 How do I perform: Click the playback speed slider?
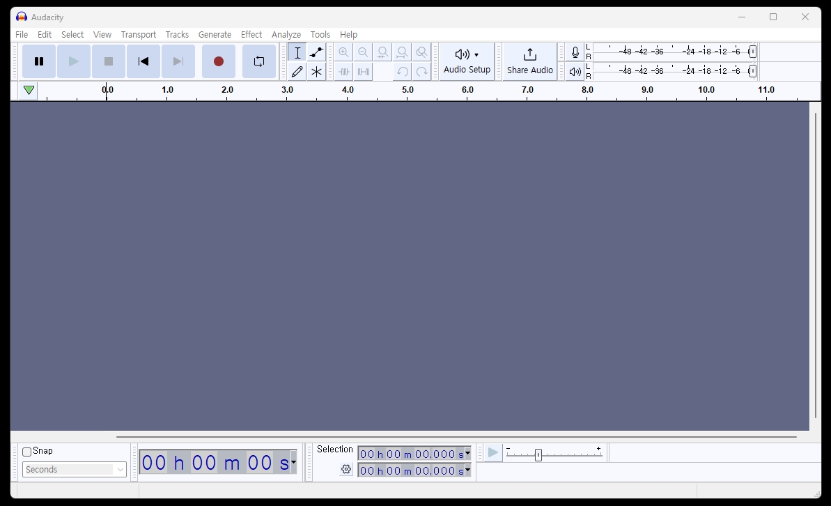point(538,454)
